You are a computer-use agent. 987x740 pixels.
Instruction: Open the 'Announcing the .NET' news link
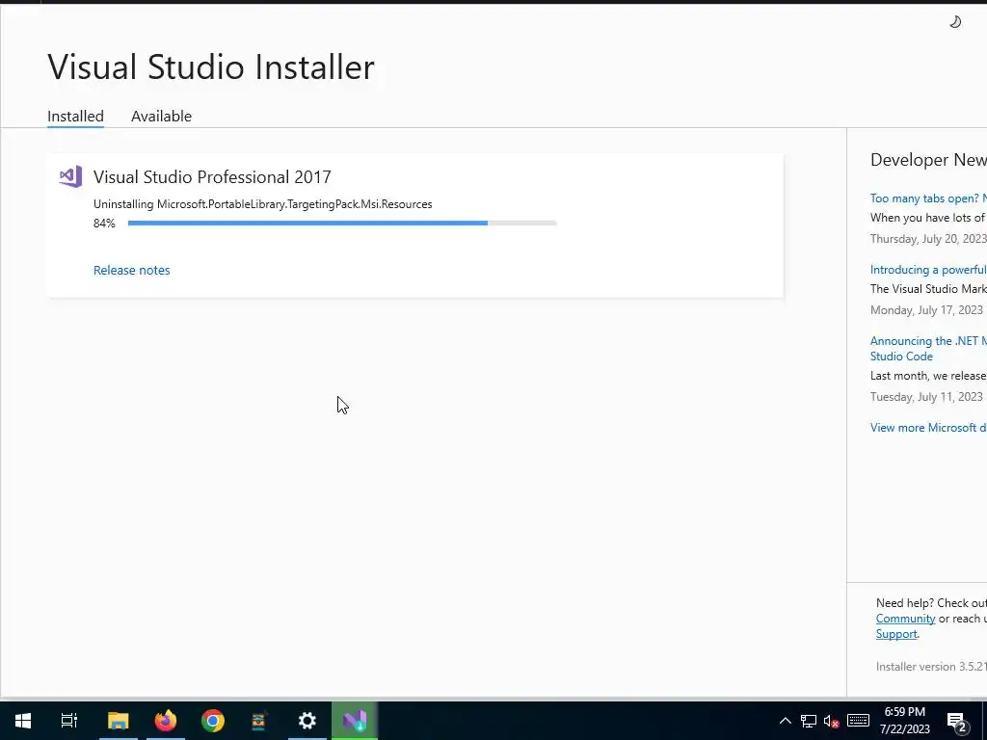click(928, 348)
